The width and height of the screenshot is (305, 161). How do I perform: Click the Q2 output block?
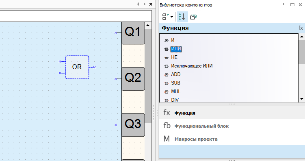click(133, 78)
